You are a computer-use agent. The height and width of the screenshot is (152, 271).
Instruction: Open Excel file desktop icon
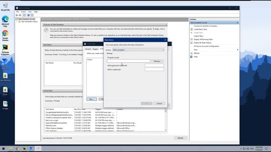(x=6, y=91)
